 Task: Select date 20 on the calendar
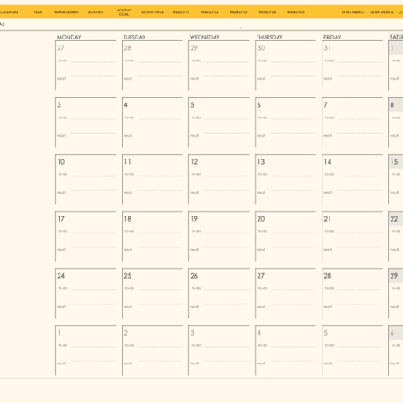click(261, 219)
